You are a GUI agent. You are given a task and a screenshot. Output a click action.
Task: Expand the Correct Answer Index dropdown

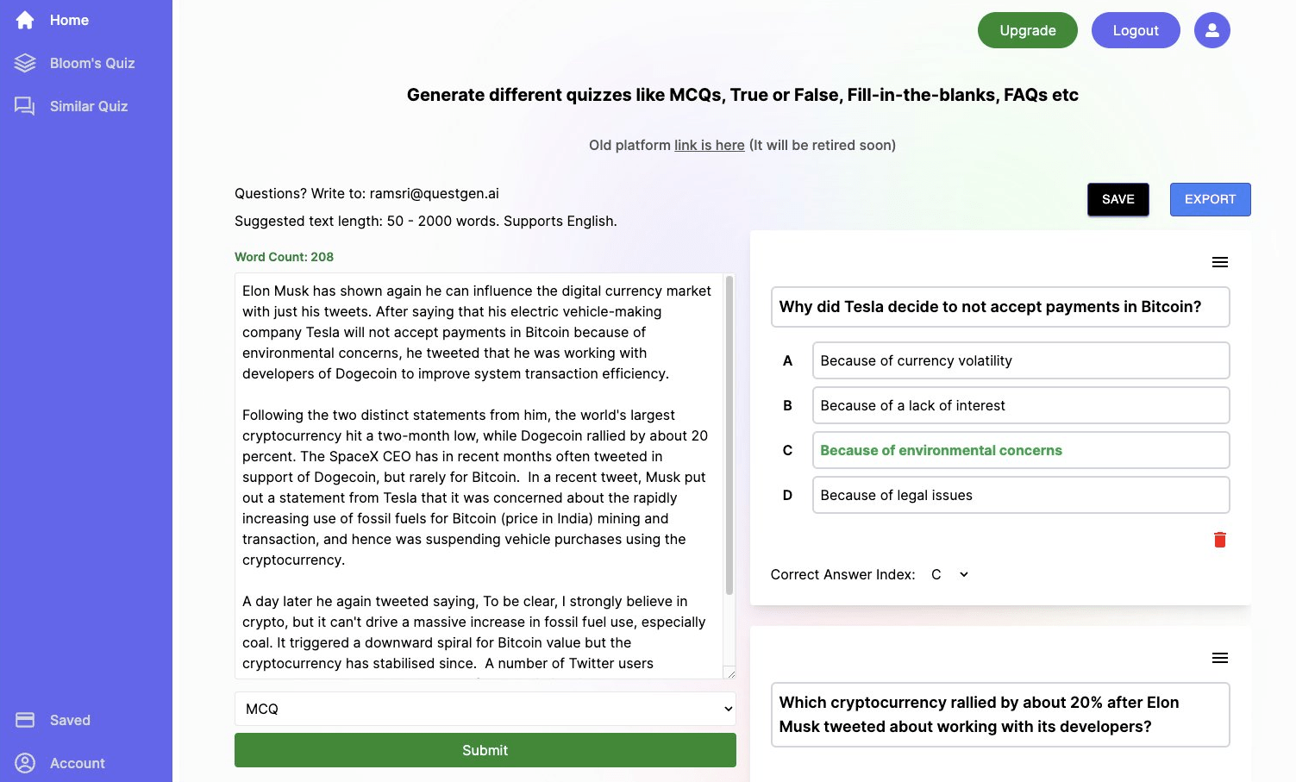pyautogui.click(x=949, y=574)
